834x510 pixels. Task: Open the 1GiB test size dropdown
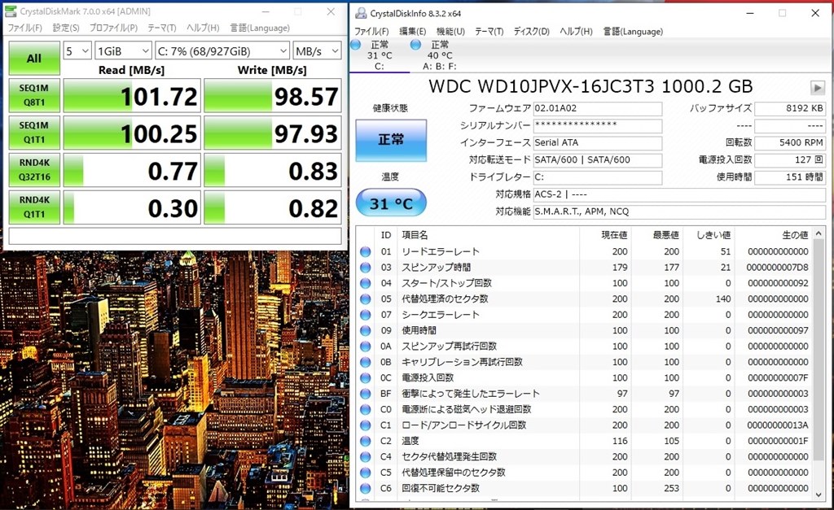(x=123, y=51)
